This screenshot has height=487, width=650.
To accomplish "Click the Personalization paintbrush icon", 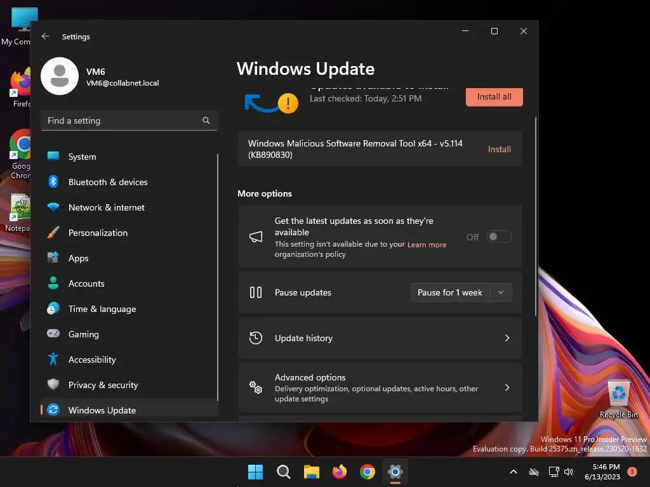I will (x=53, y=232).
